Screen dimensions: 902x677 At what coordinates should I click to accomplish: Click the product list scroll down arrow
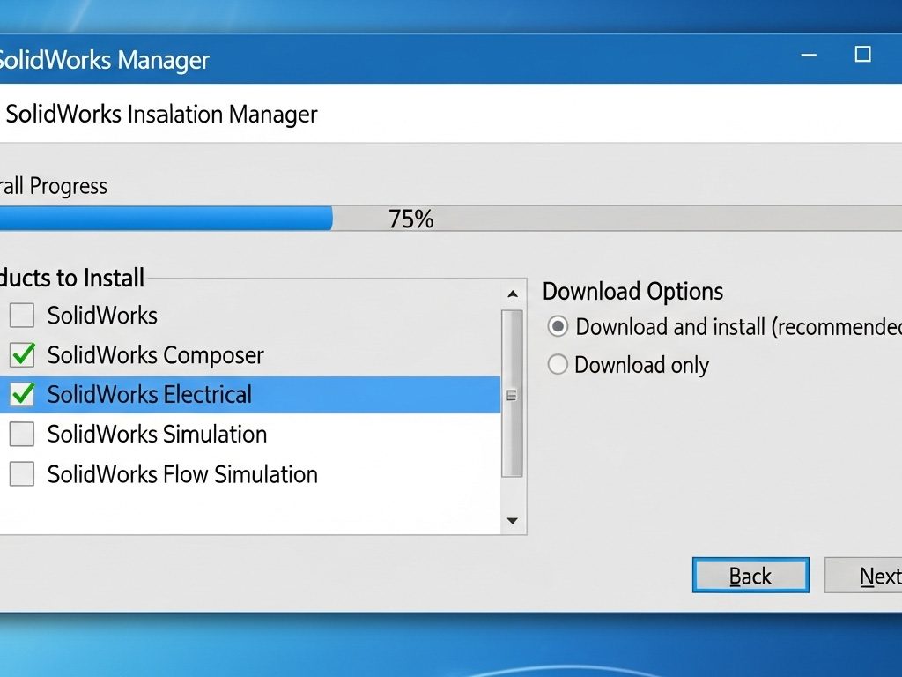click(x=512, y=521)
